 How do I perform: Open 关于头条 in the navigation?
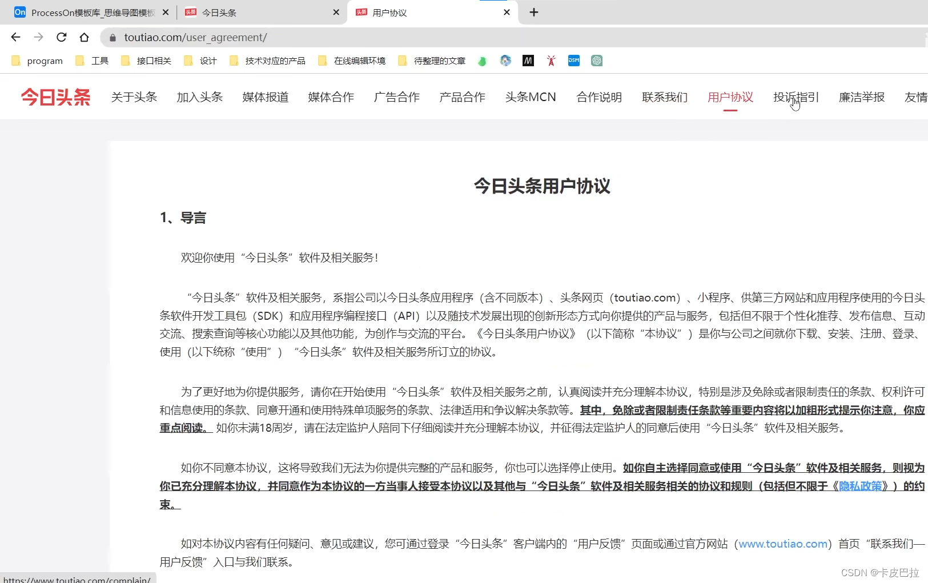[x=134, y=97]
